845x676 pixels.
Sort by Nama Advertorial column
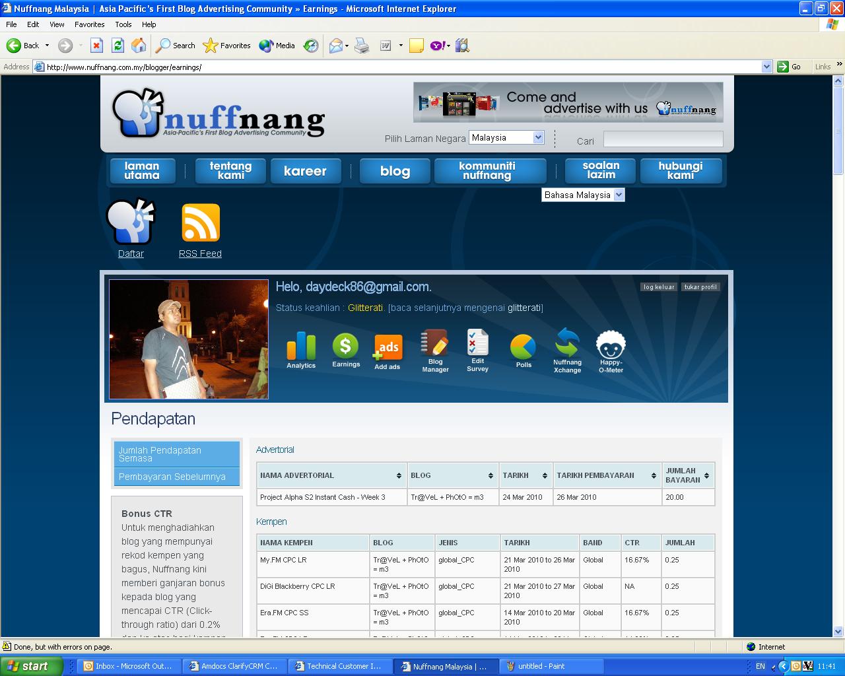point(331,475)
